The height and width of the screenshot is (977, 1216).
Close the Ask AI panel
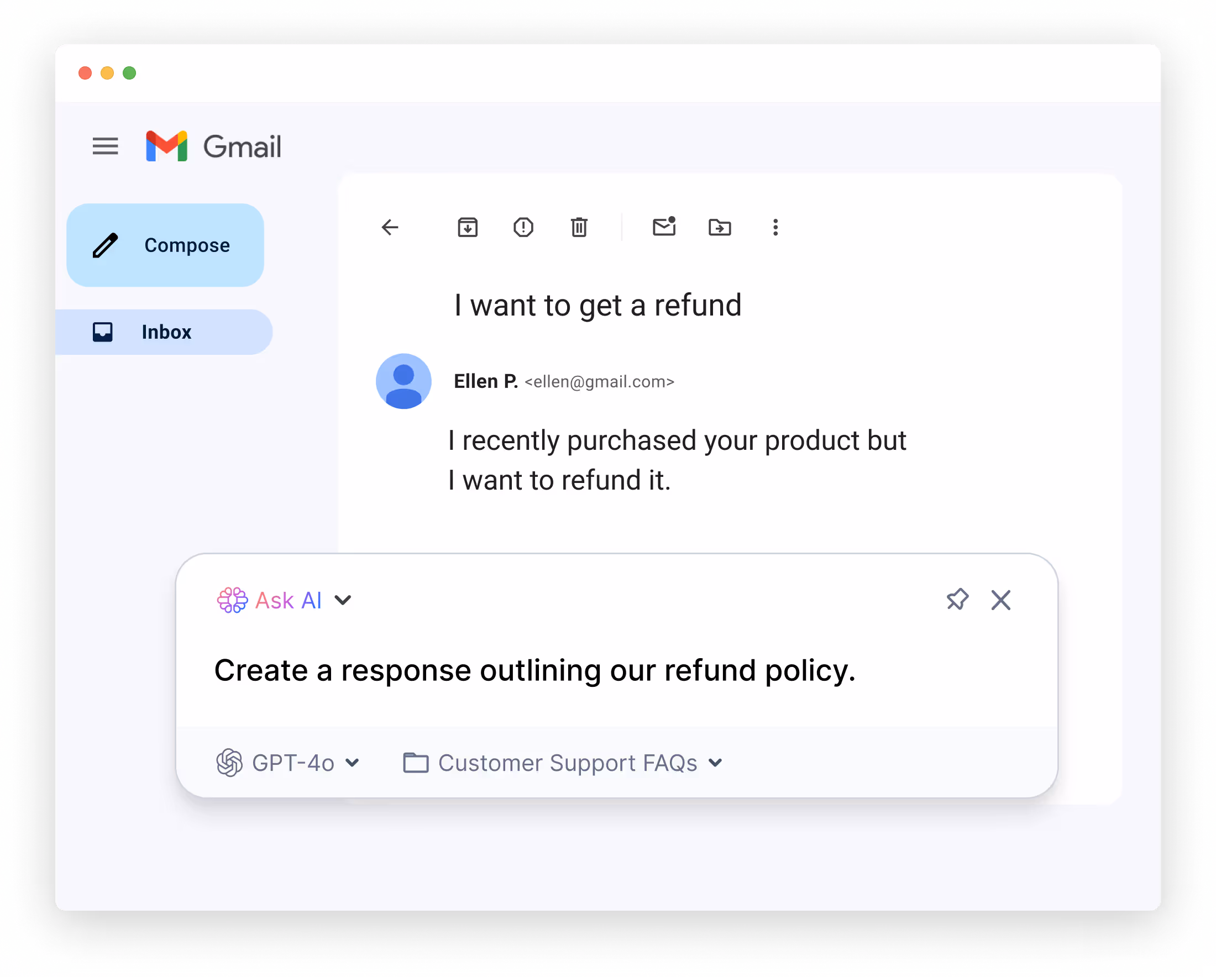(x=1000, y=600)
